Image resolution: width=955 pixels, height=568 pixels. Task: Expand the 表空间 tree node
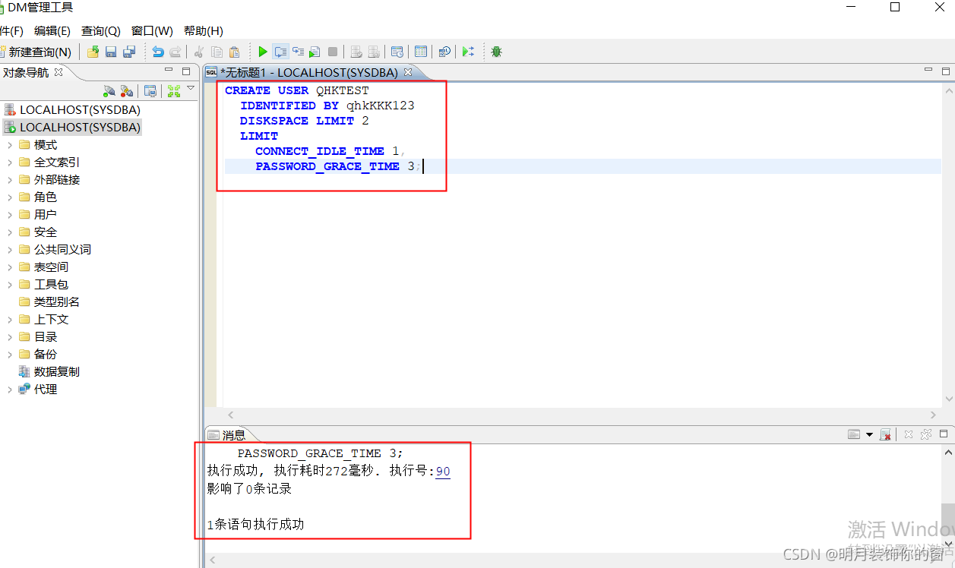(x=9, y=267)
